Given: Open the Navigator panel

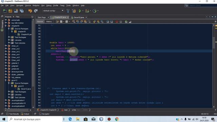Looking at the screenshot, I should [44, 114].
